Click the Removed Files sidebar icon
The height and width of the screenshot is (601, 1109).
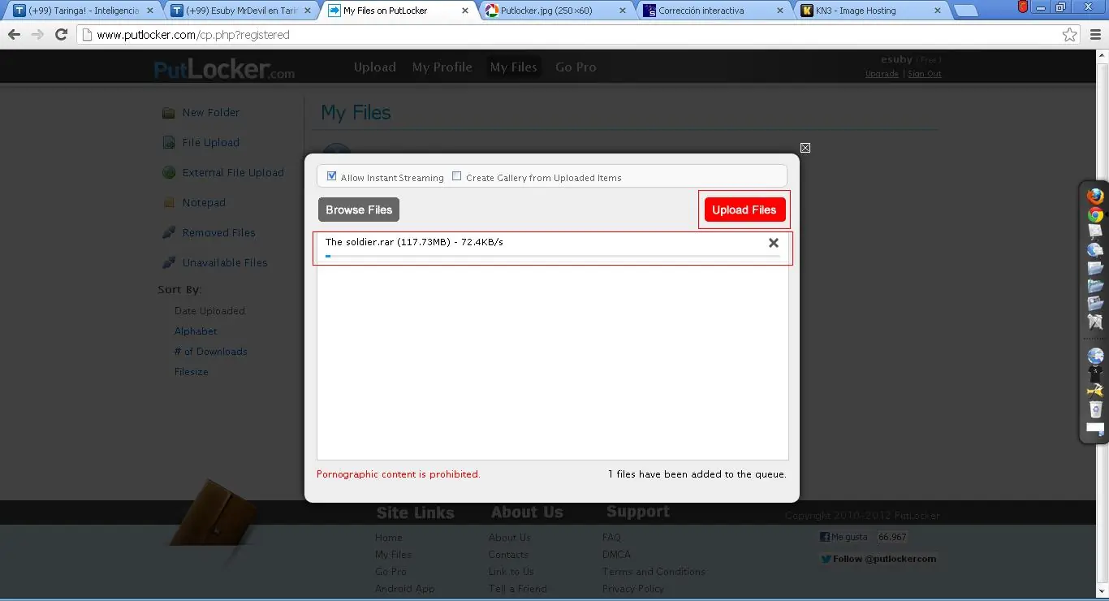point(169,232)
